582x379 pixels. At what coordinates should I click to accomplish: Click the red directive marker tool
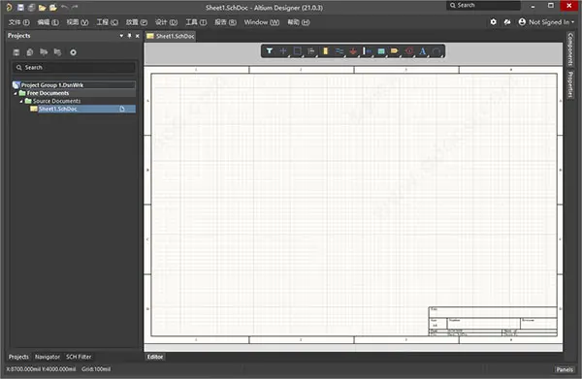[408, 51]
